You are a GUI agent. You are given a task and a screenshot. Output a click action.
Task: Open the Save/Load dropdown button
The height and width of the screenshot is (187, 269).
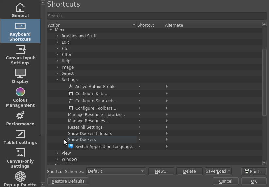[218, 171]
